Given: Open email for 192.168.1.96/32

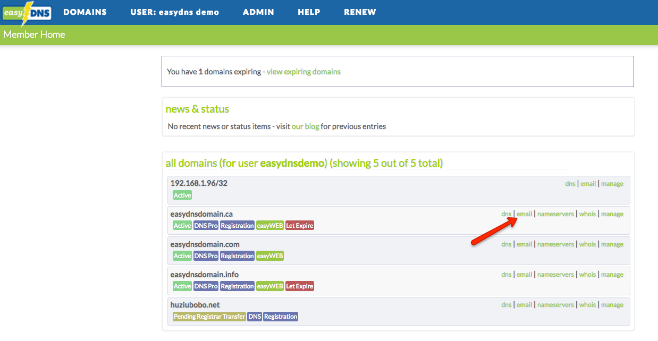Looking at the screenshot, I should (x=588, y=183).
